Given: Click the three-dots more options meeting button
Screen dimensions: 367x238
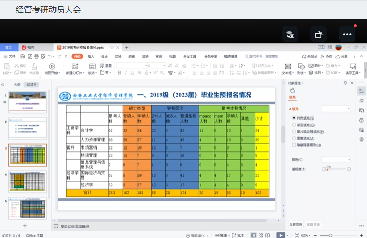Looking at the screenshot, I should point(347,34).
